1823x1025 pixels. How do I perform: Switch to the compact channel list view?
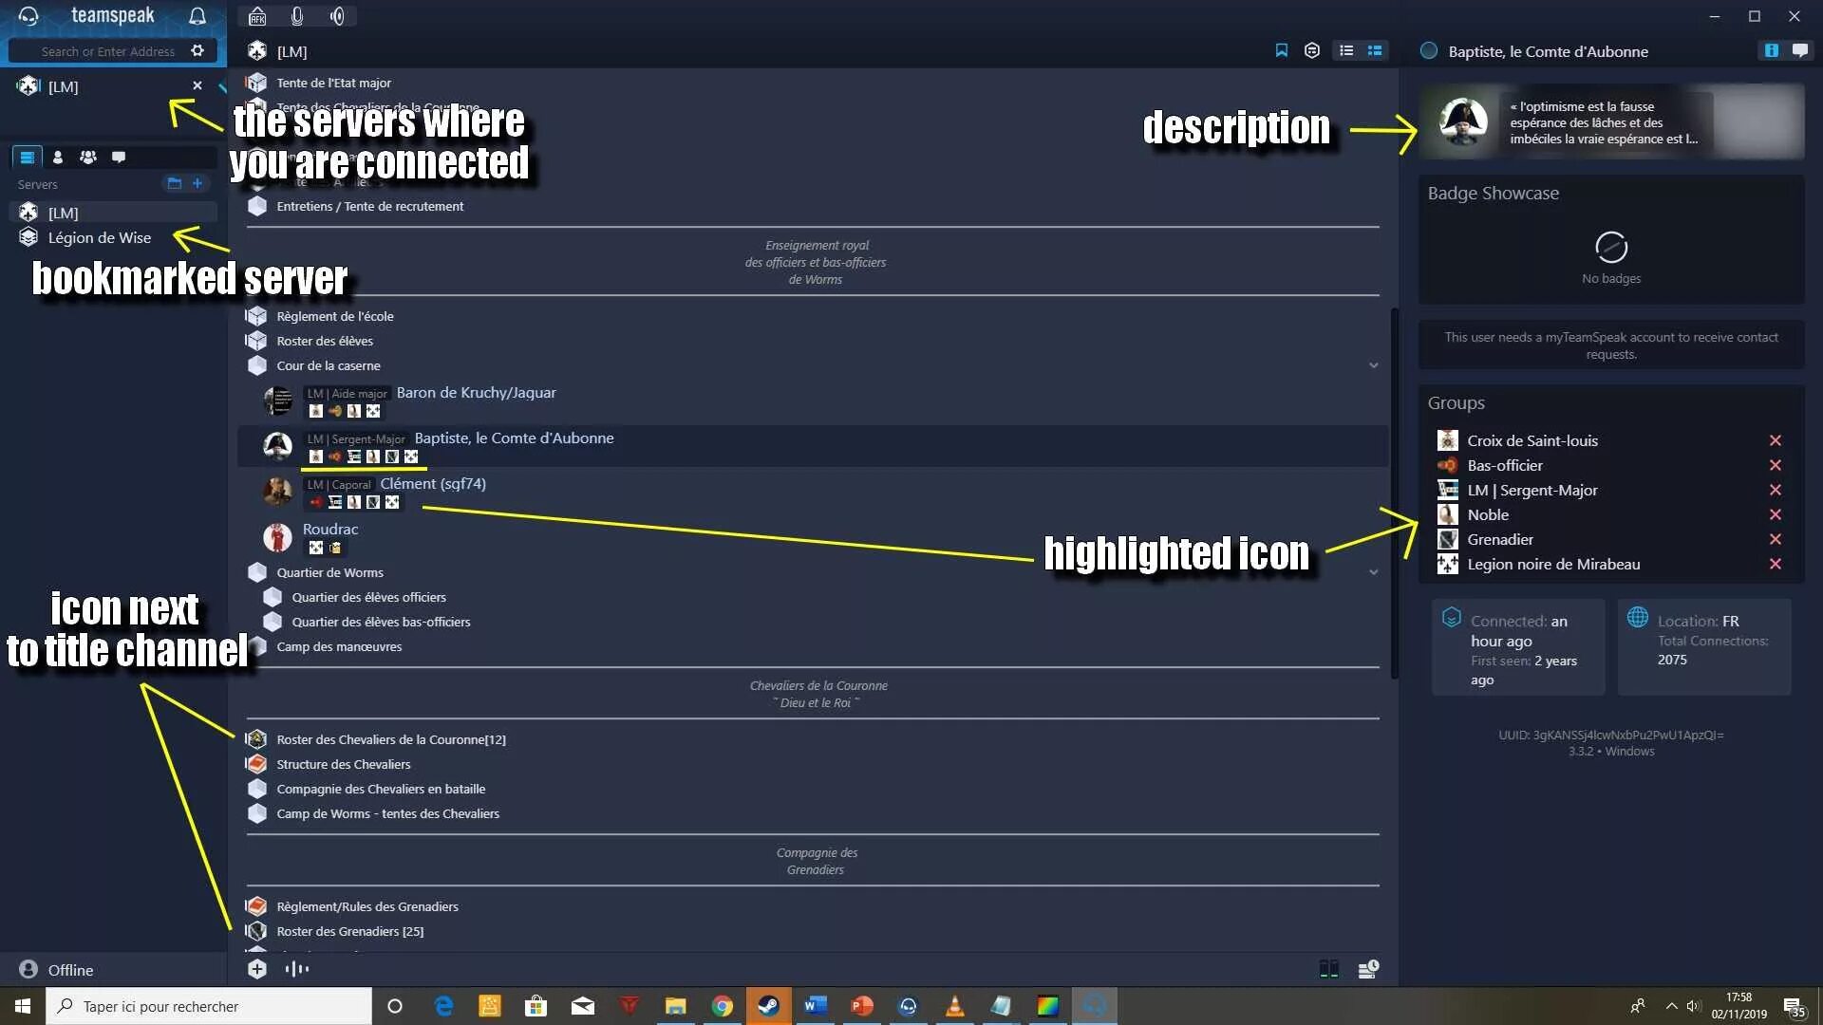point(1345,50)
